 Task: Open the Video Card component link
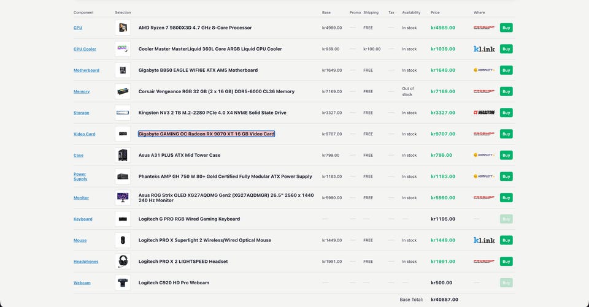(85, 134)
